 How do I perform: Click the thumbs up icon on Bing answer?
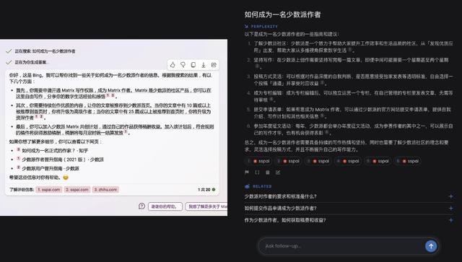173,65
